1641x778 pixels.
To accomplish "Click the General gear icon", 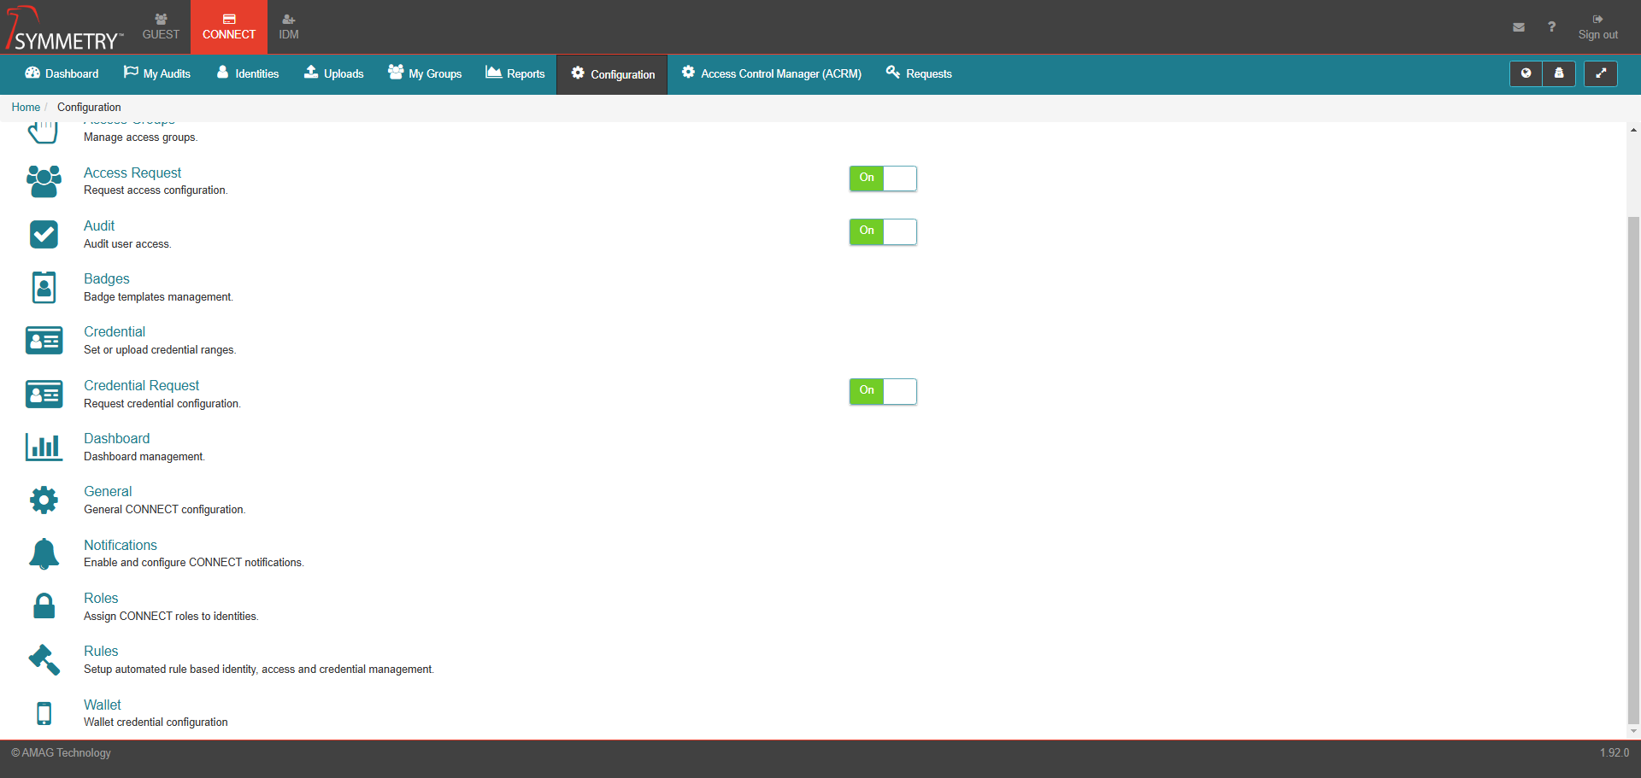I will coord(44,500).
